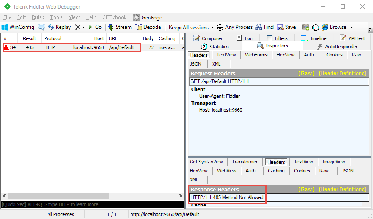373x219 pixels.
Task: Click the timer stopwatch icon
Action: [x=316, y=27]
